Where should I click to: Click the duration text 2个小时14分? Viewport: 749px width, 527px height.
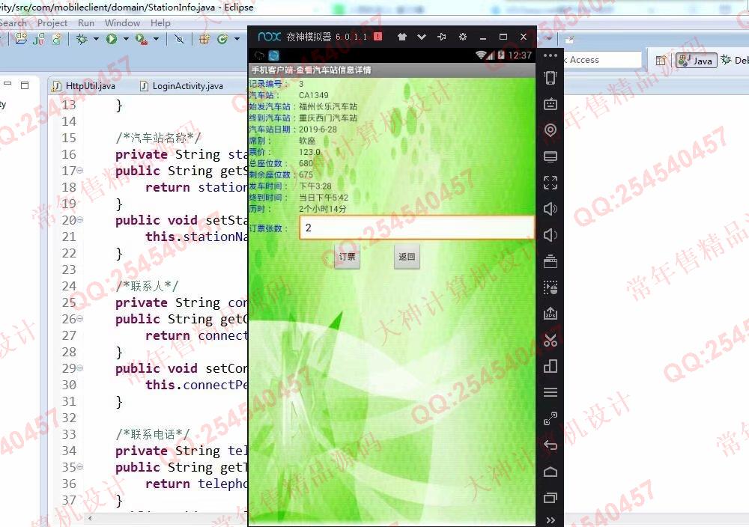323,209
